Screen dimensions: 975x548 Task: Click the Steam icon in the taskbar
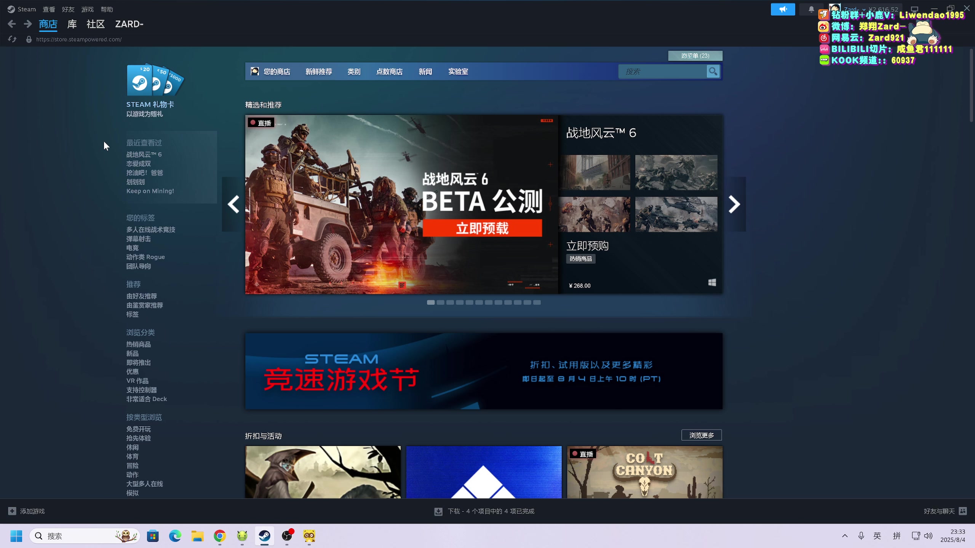(x=264, y=536)
